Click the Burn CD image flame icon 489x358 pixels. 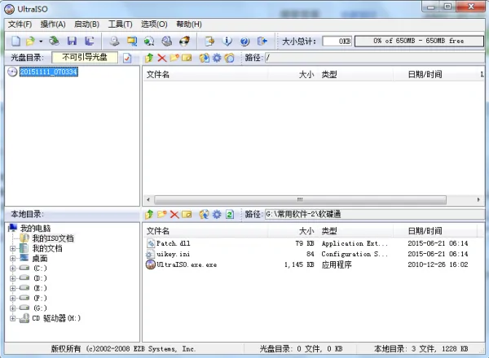pyautogui.click(x=185, y=41)
